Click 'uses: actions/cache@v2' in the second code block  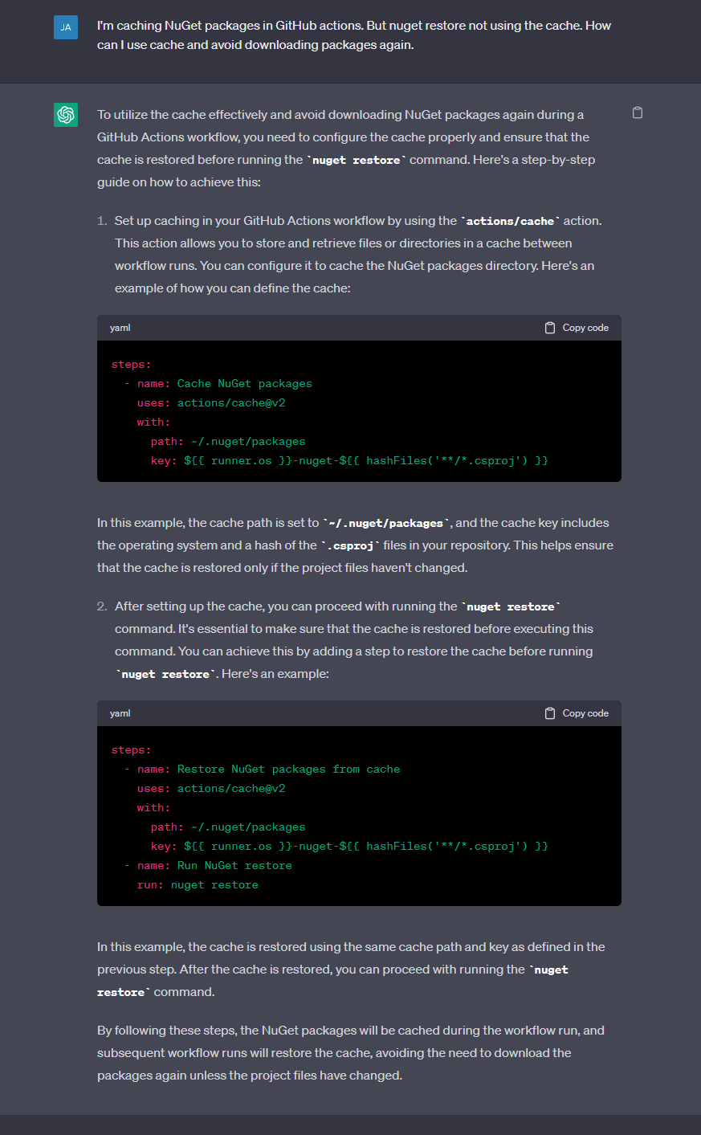click(x=211, y=789)
